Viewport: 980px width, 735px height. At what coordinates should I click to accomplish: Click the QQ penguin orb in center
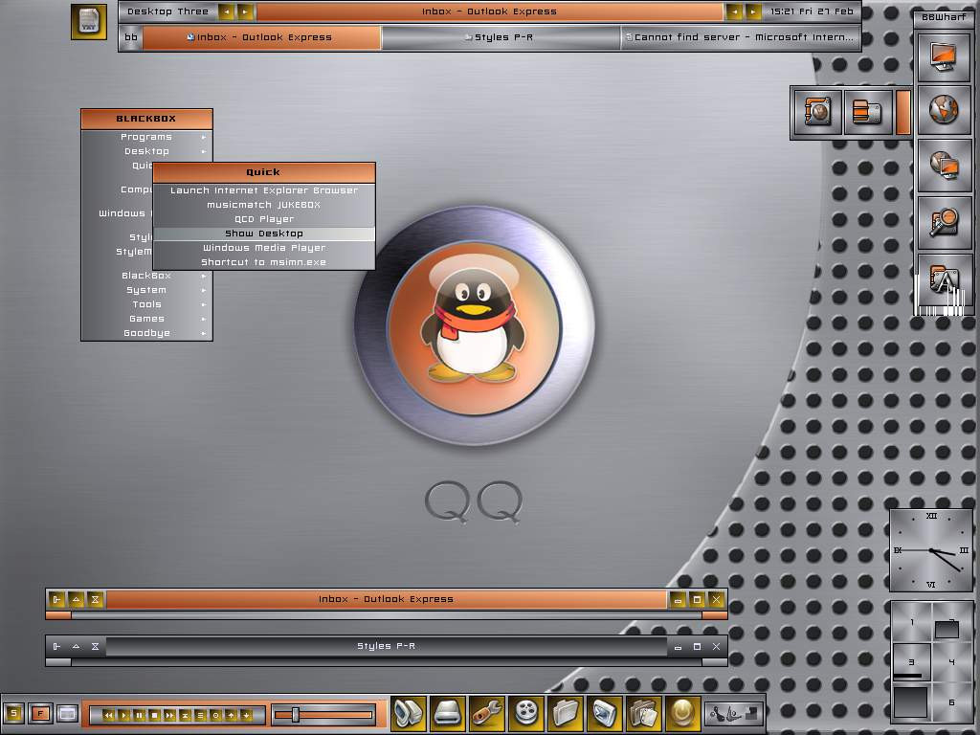[475, 325]
